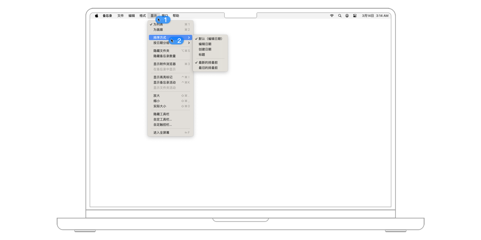481x240 pixels.
Task: Open 自定工具栏… option
Action: (170, 120)
